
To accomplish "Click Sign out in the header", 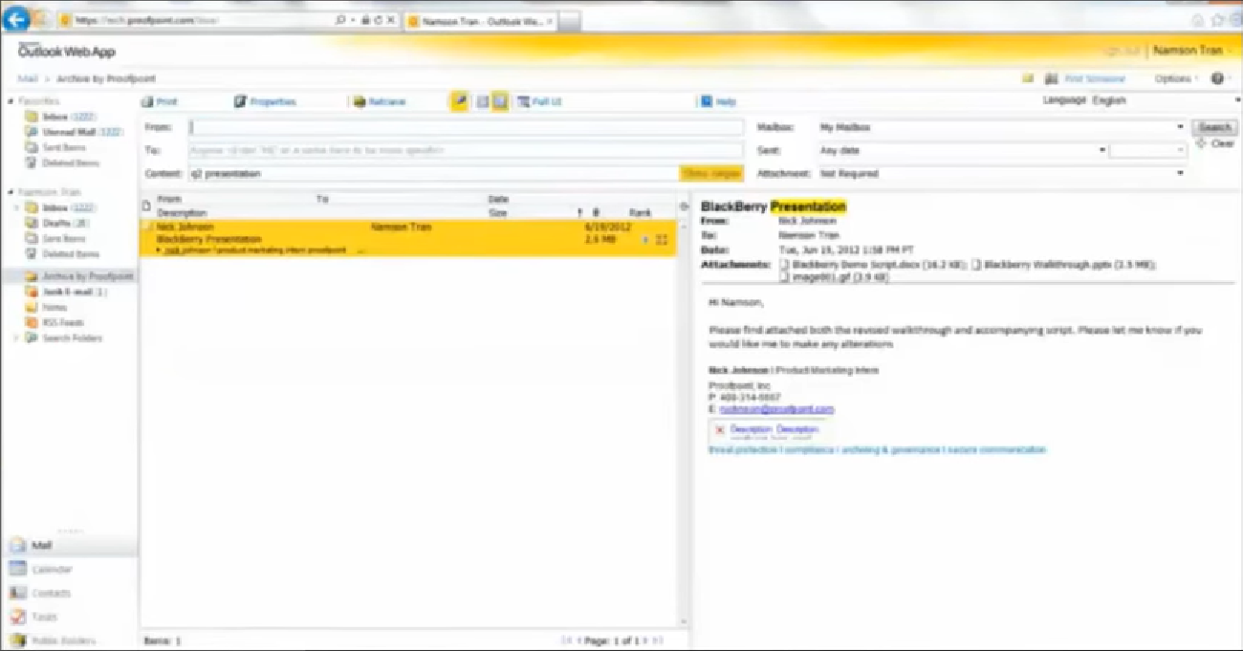I will 1123,51.
